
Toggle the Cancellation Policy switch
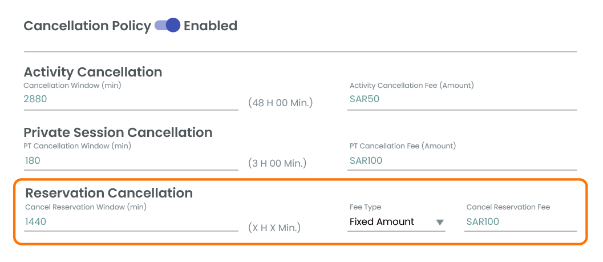(x=168, y=26)
